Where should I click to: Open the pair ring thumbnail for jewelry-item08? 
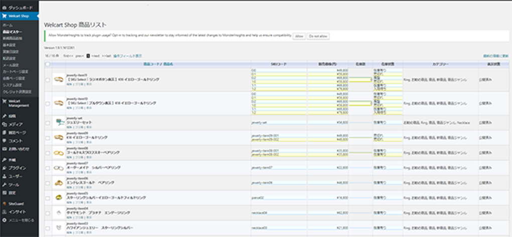coord(59,153)
